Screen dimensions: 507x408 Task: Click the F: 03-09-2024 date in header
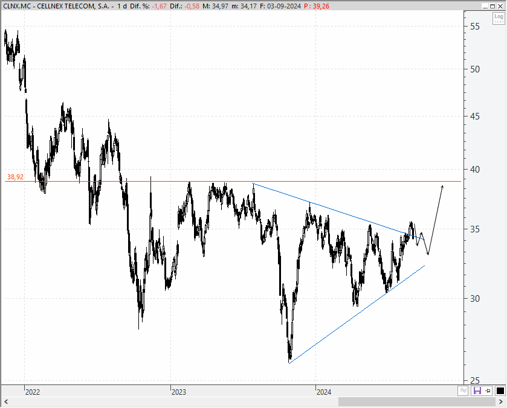280,6
